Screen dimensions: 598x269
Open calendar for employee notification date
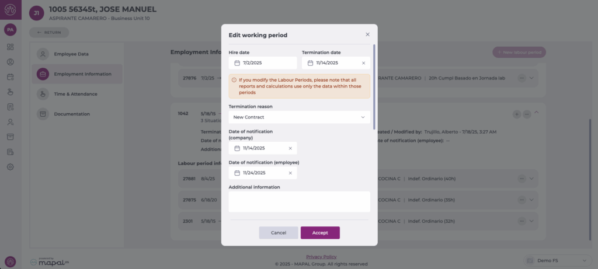click(237, 173)
